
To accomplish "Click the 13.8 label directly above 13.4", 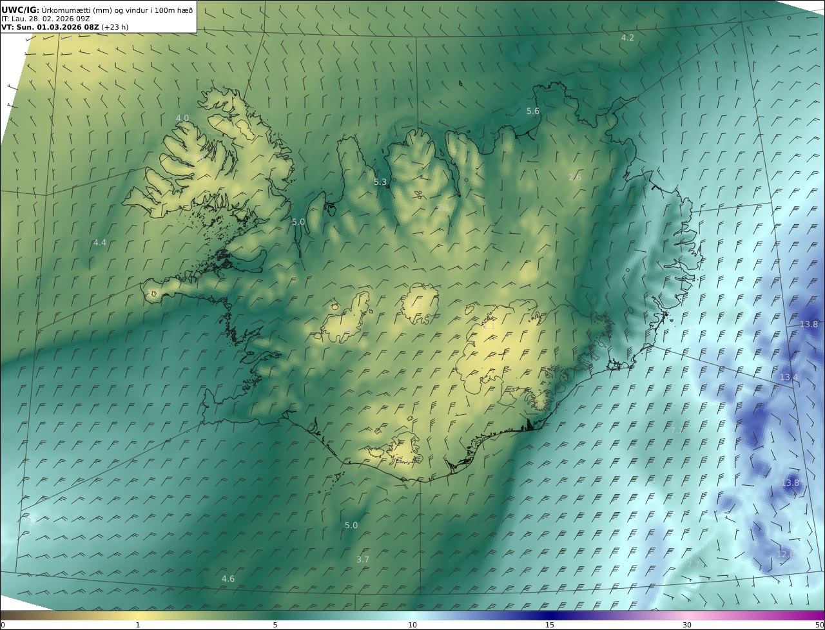I will pyautogui.click(x=808, y=324).
